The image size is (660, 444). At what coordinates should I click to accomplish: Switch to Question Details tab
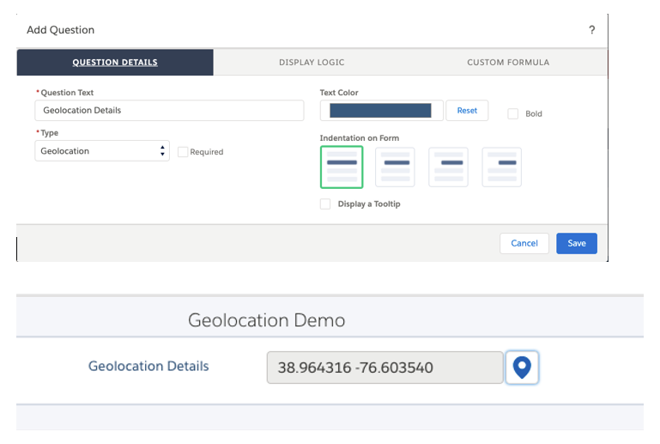tap(115, 63)
